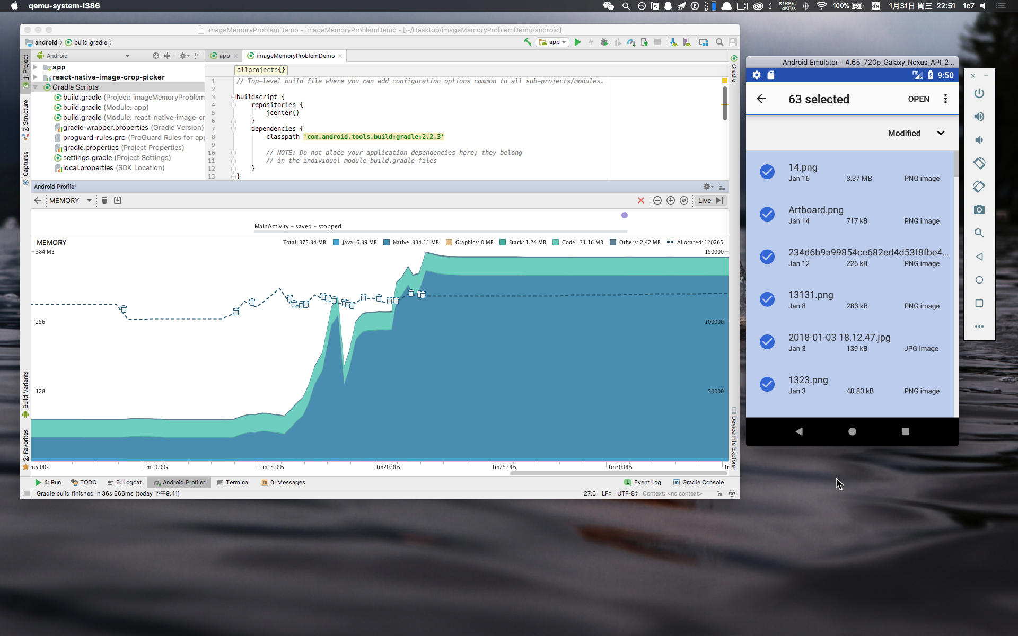This screenshot has width=1018, height=636.
Task: Click the MainActivity session progress bar
Action: (441, 232)
